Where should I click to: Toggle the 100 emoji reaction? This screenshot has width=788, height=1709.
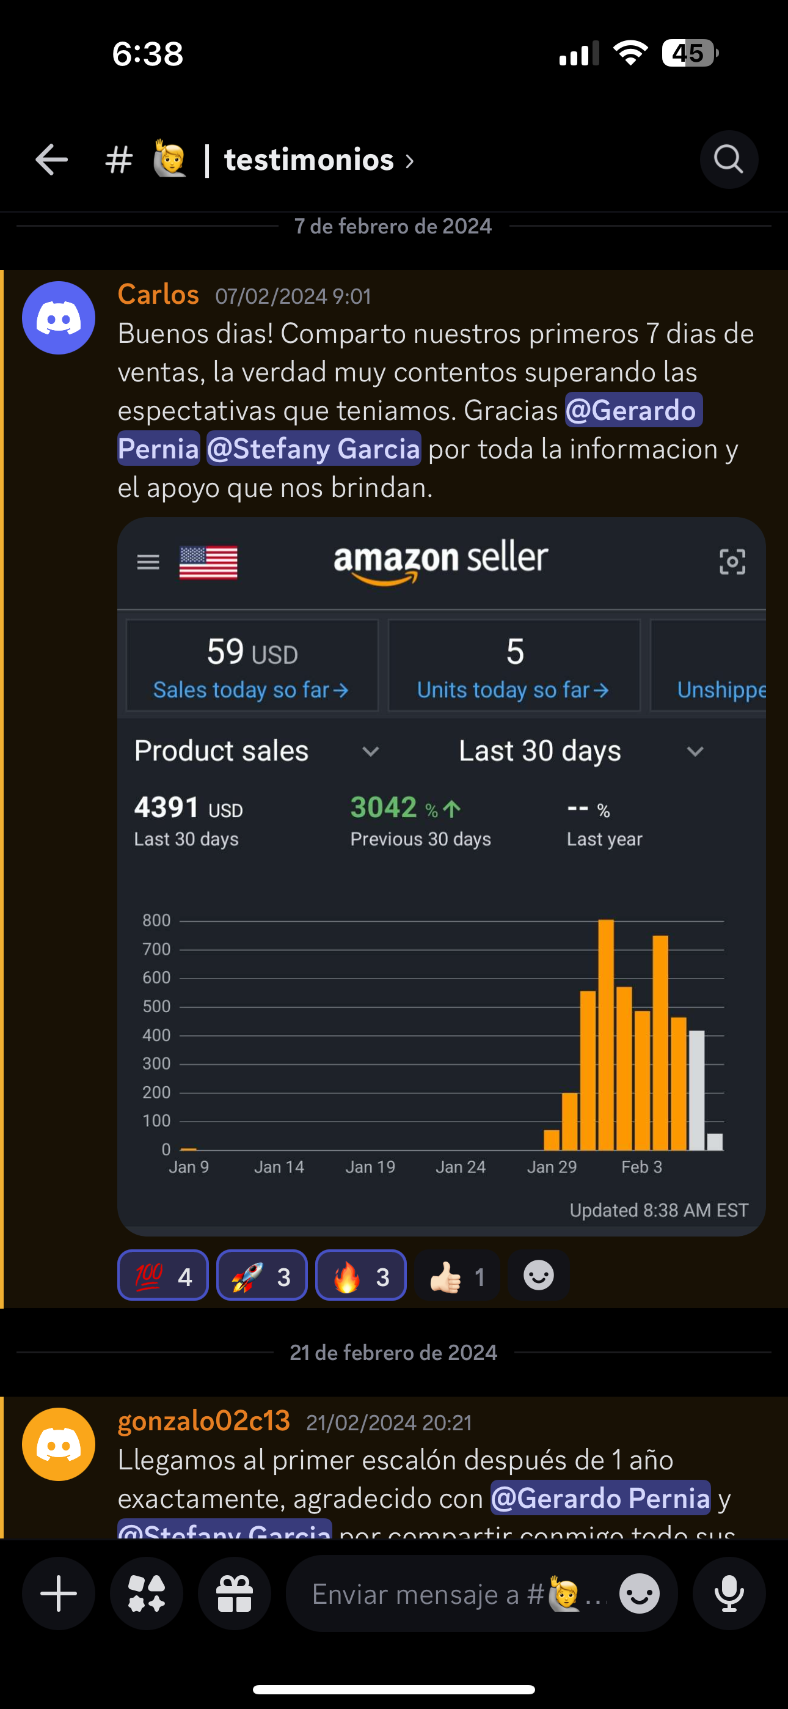163,1275
